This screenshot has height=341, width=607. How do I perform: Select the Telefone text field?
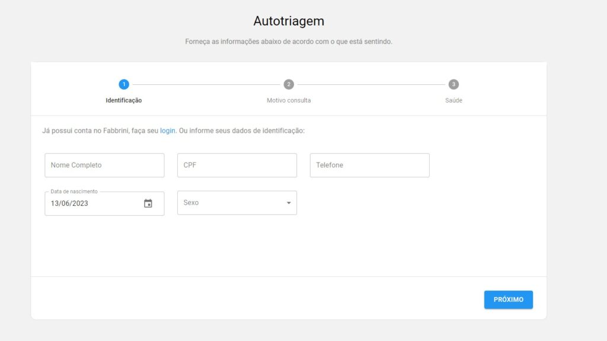[369, 165]
